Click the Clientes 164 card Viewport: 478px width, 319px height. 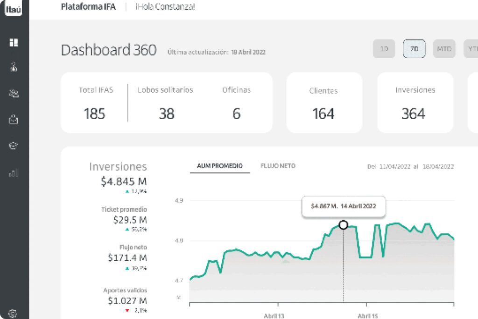pyautogui.click(x=323, y=102)
